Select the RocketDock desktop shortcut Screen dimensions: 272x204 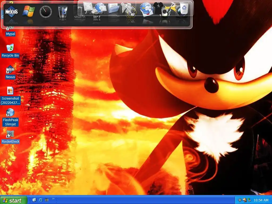click(10, 137)
